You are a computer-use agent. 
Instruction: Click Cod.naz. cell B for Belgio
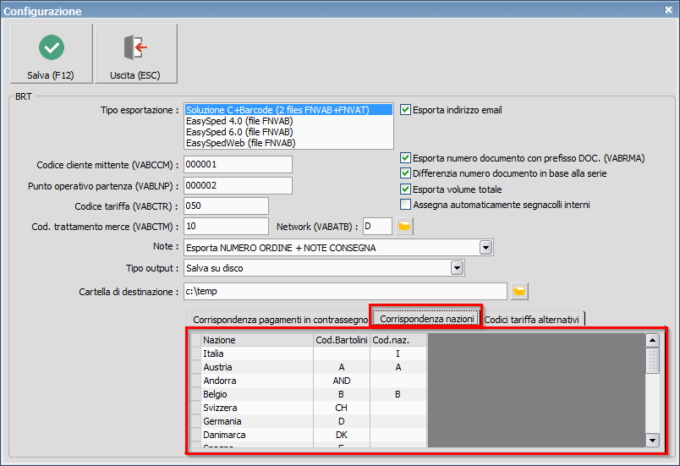[x=398, y=394]
